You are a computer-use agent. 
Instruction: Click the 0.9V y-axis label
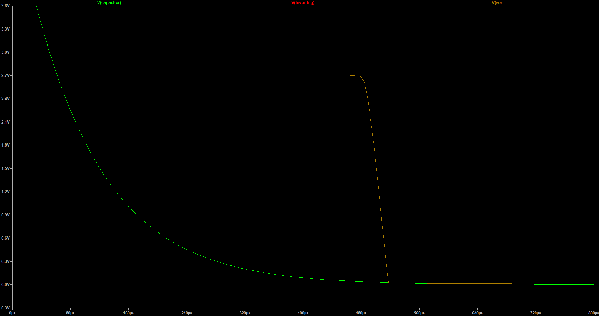point(5,215)
